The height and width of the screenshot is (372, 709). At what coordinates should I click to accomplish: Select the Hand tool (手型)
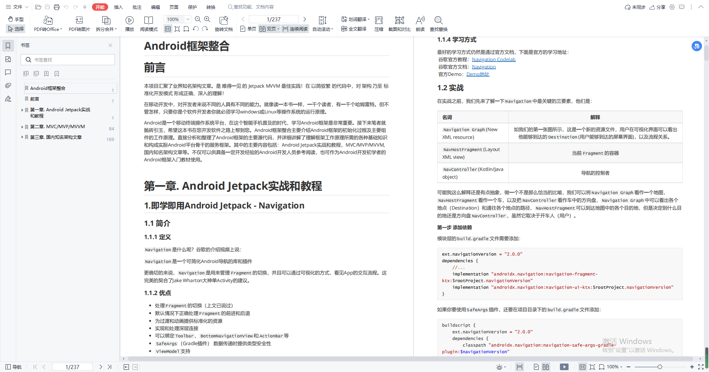point(16,19)
